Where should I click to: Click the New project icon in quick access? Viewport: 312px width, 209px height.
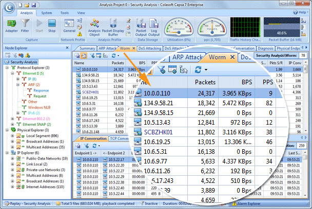[21, 5]
